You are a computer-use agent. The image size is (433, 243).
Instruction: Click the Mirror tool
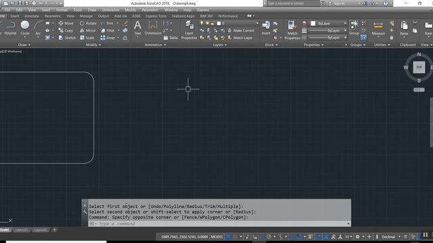87,30
